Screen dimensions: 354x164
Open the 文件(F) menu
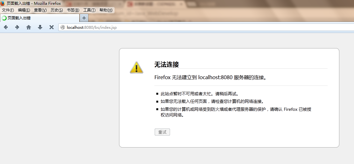[x=8, y=10]
